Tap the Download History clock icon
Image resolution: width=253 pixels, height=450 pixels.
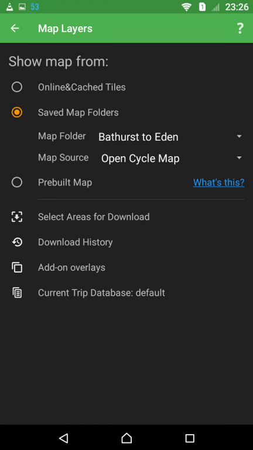pyautogui.click(x=17, y=242)
